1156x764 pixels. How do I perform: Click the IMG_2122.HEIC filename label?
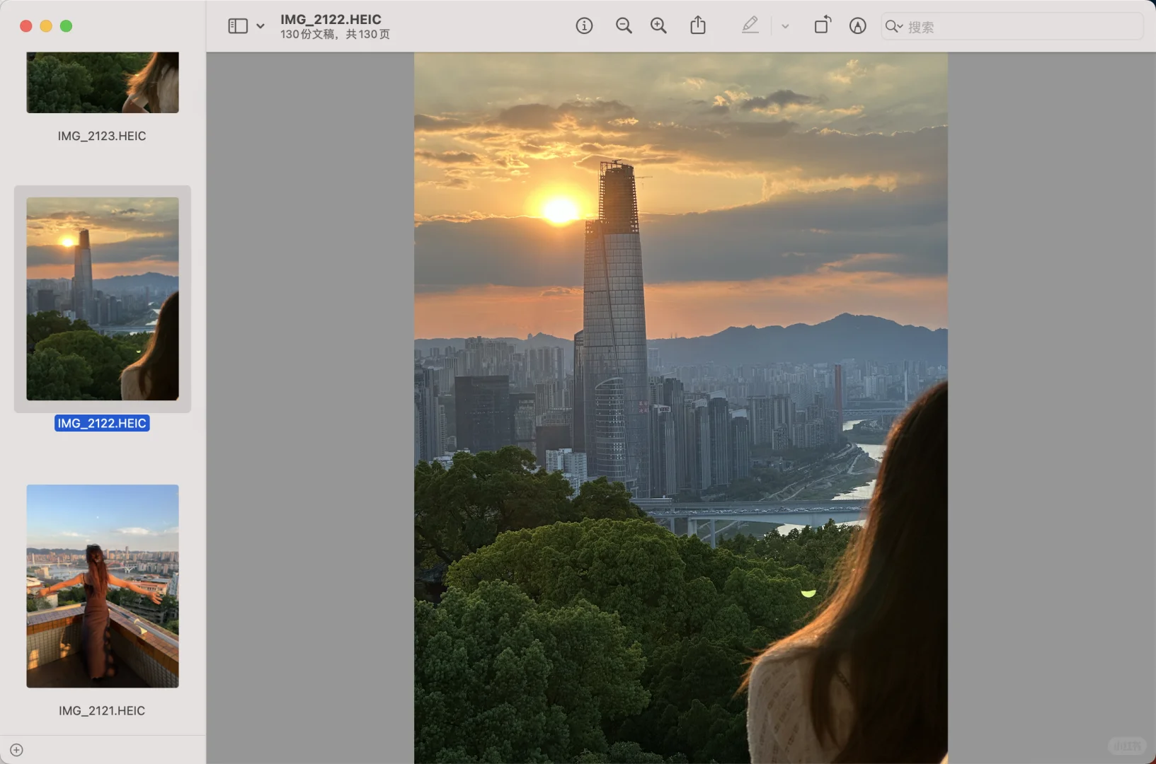[x=102, y=423]
